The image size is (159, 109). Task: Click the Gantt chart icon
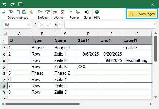pos(87,12)
